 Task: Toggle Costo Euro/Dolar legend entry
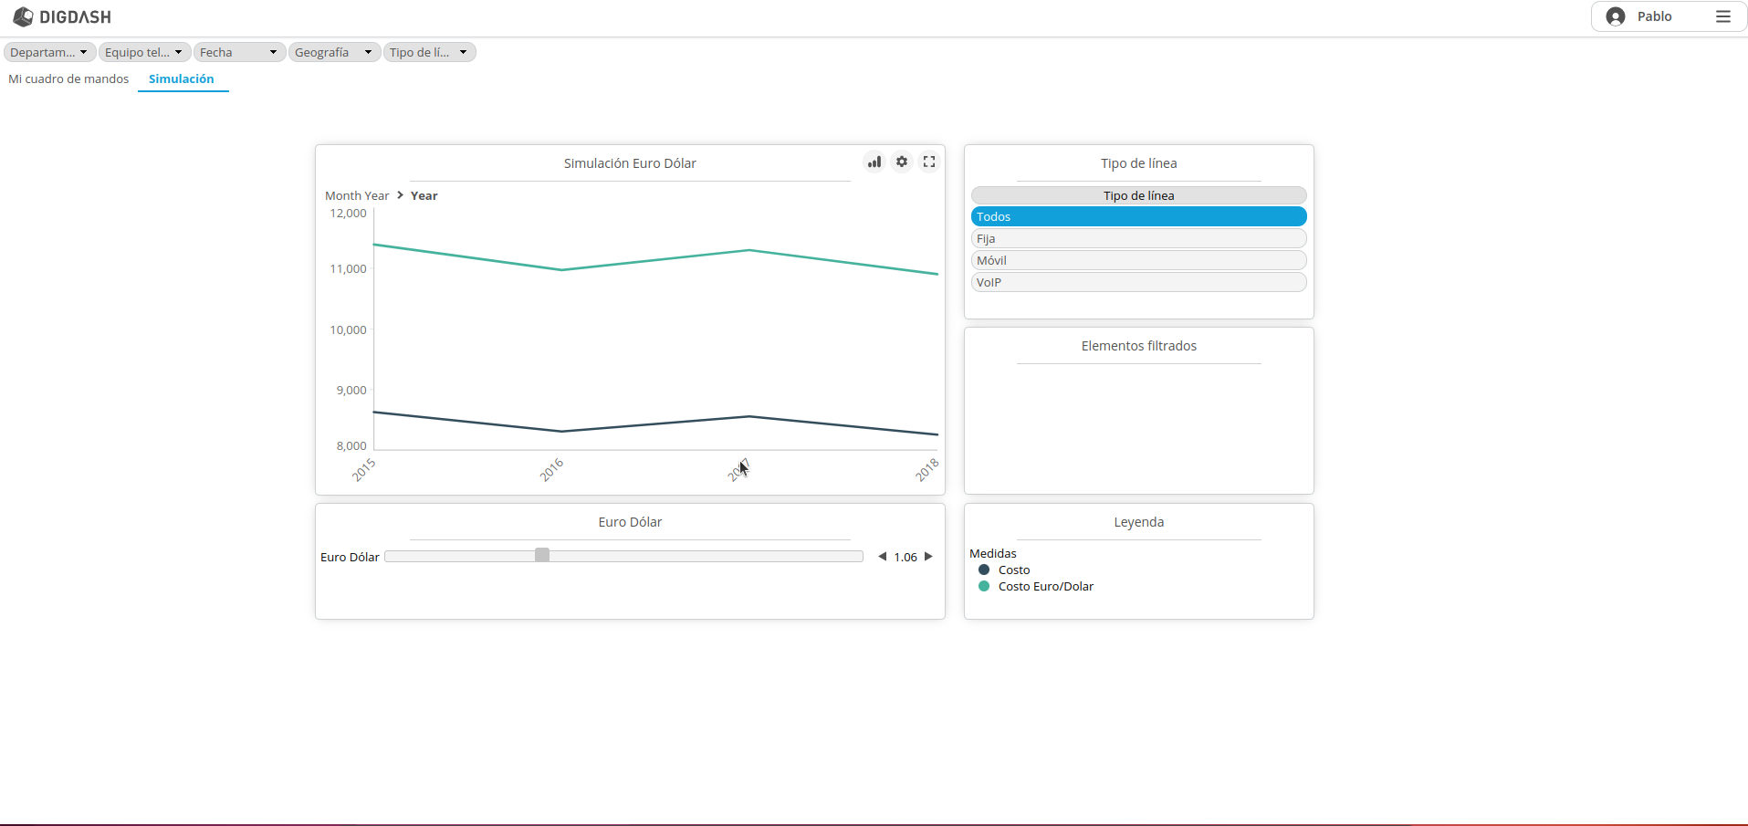[x=1045, y=587]
